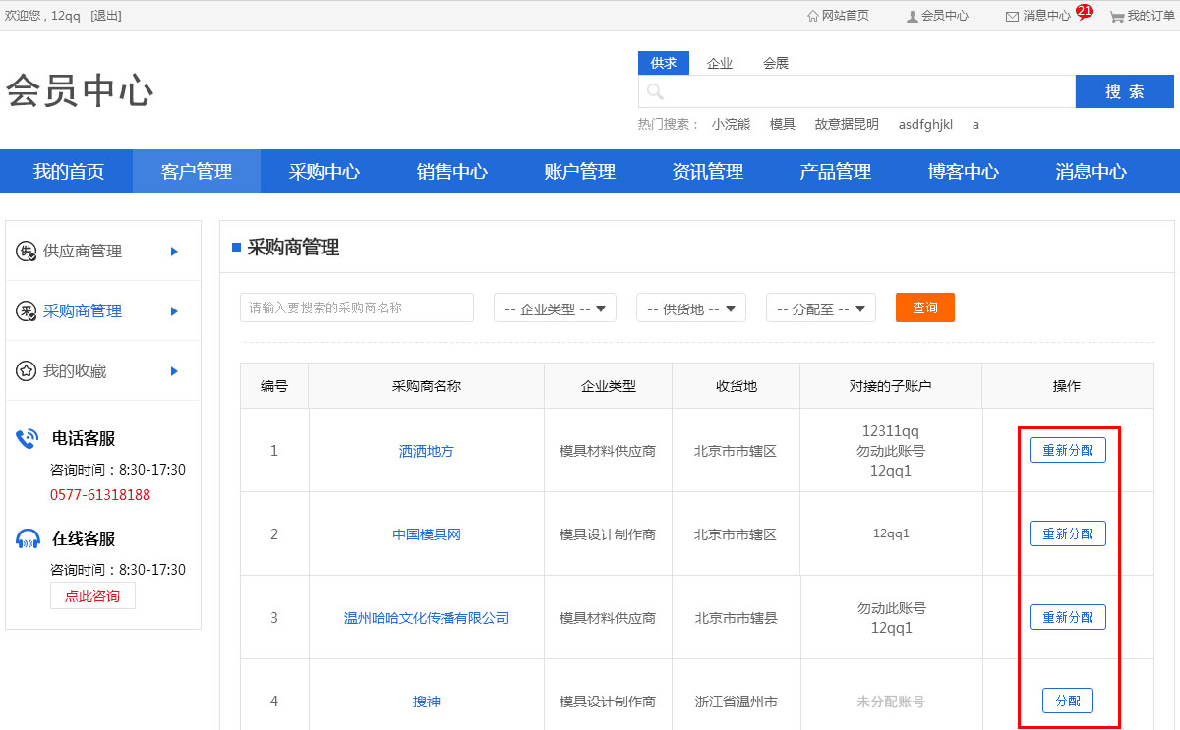Open 消息中心 in the blue navigation bar
Viewport: 1180px width, 730px height.
coord(1091,171)
